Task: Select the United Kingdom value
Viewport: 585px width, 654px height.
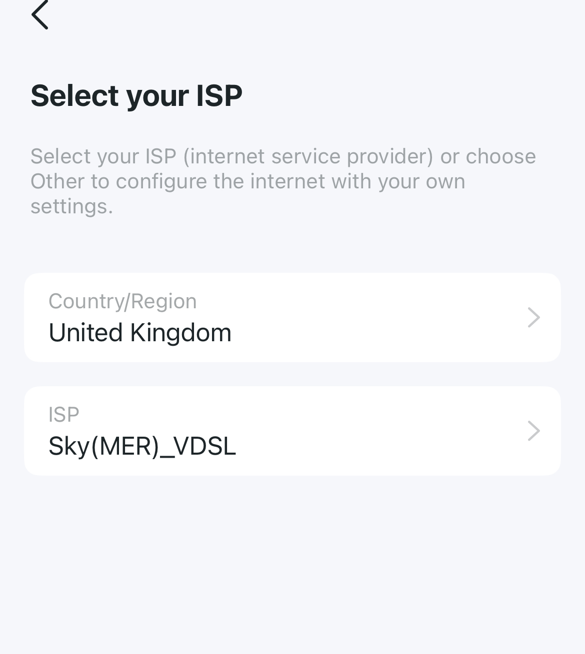Action: point(140,332)
